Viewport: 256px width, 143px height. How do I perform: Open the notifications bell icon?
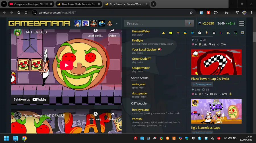[164, 33]
